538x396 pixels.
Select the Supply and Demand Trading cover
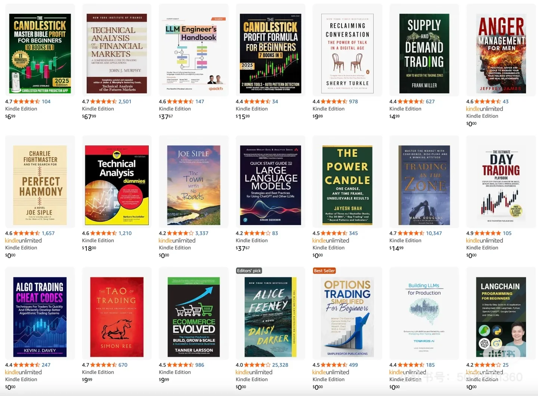424,53
